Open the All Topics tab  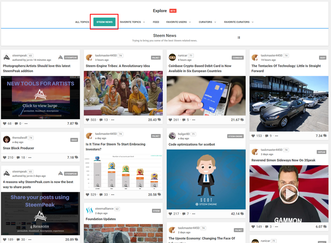coord(82,22)
